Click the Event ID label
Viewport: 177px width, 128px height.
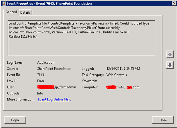point(14,75)
